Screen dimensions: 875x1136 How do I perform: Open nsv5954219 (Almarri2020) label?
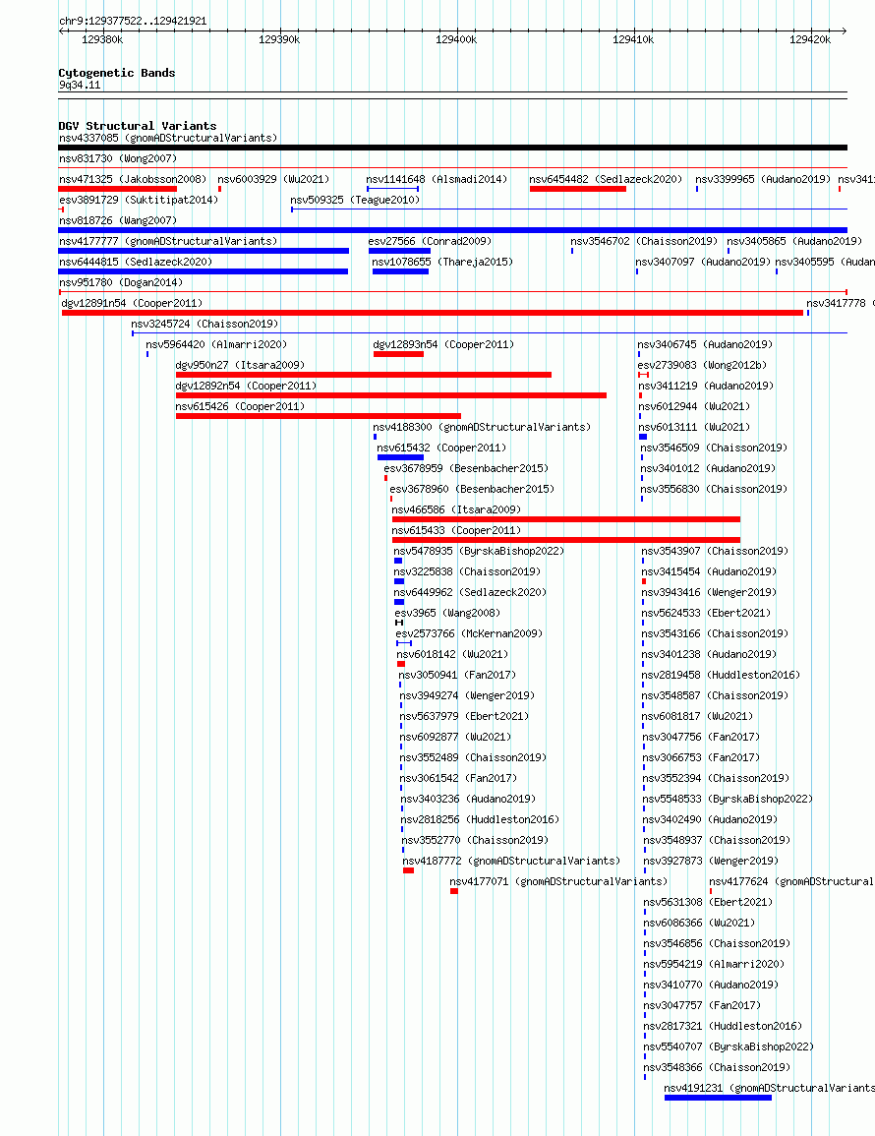(714, 964)
